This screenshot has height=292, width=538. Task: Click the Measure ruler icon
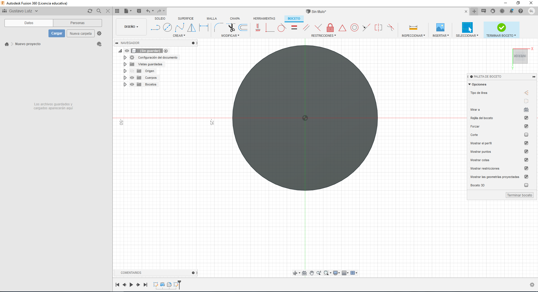tap(413, 27)
